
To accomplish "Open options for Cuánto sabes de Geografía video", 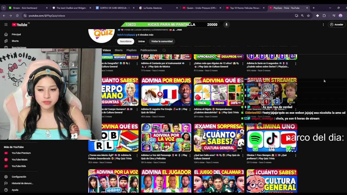I will [137, 64].
